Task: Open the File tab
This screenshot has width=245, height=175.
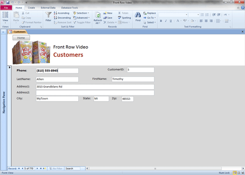Action: [x=6, y=8]
